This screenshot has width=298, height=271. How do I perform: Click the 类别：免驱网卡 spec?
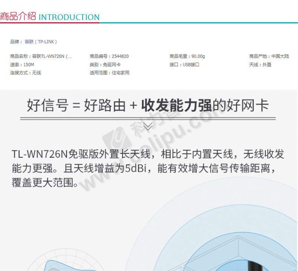pos(105,65)
